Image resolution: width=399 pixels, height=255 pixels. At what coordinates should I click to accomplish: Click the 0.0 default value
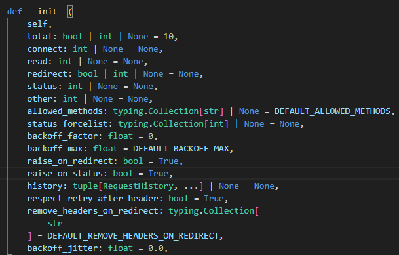coord(156,248)
